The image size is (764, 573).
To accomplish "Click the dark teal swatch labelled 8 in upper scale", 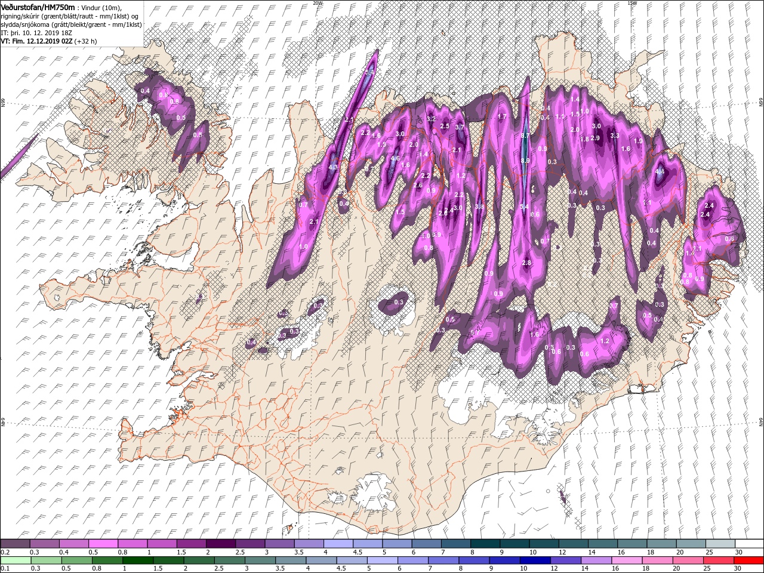I will pyautogui.click(x=485, y=544).
